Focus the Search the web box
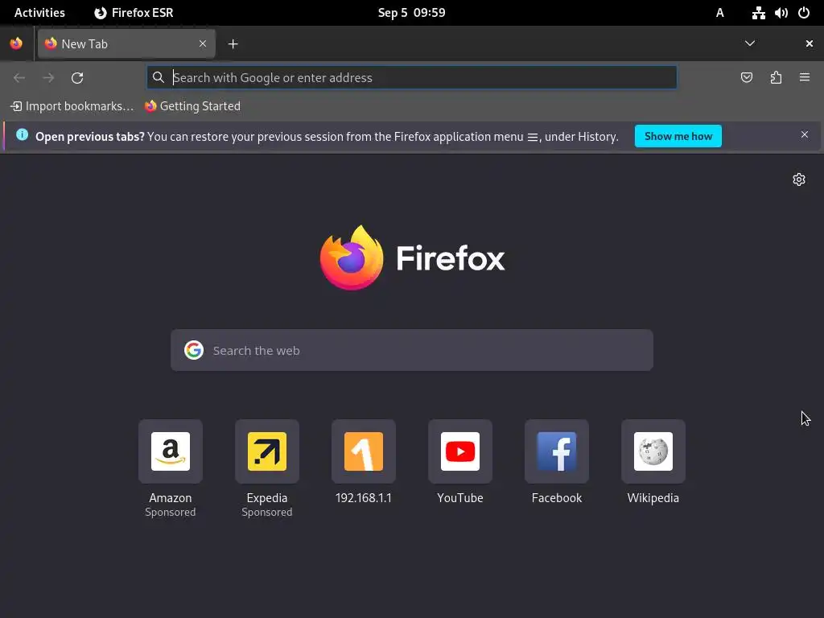The image size is (824, 618). coord(411,351)
